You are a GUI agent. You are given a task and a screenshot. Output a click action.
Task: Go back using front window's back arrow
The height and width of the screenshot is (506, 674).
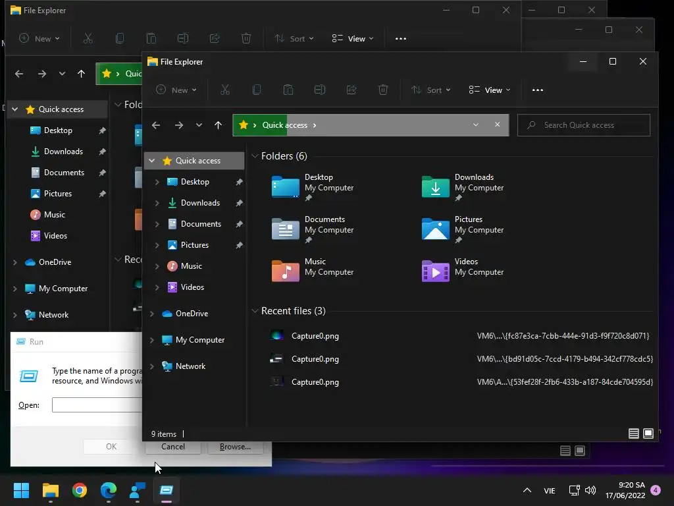156,125
